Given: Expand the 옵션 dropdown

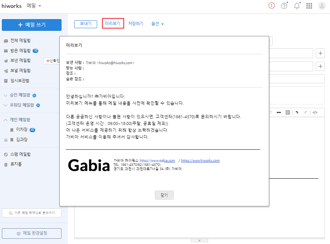Looking at the screenshot, I should [157, 24].
